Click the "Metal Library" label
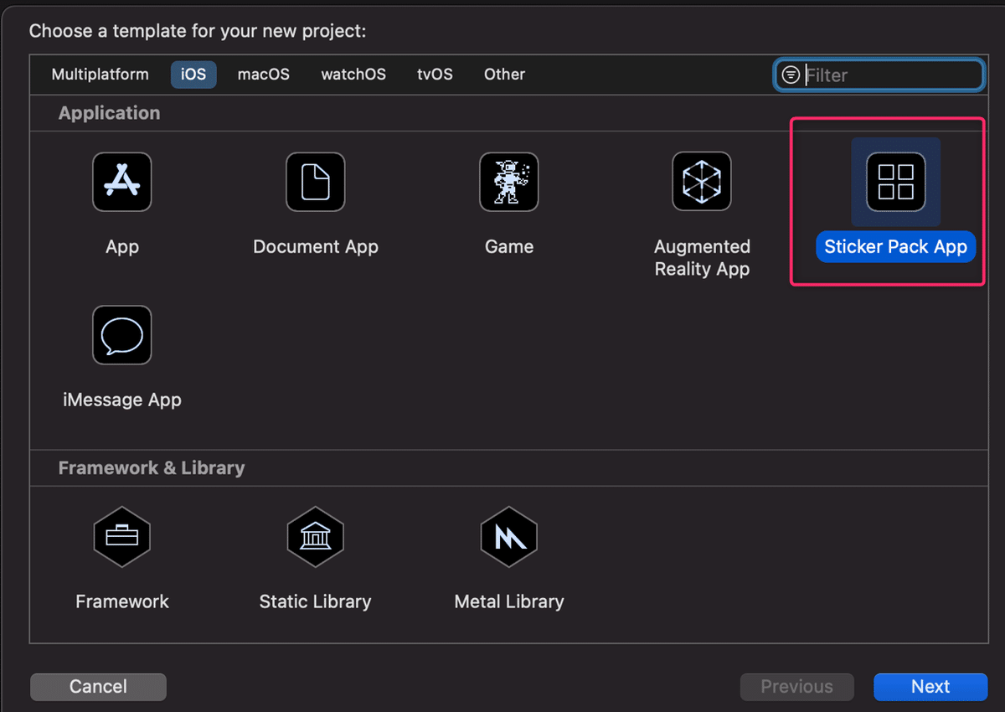The width and height of the screenshot is (1005, 712). tap(509, 601)
